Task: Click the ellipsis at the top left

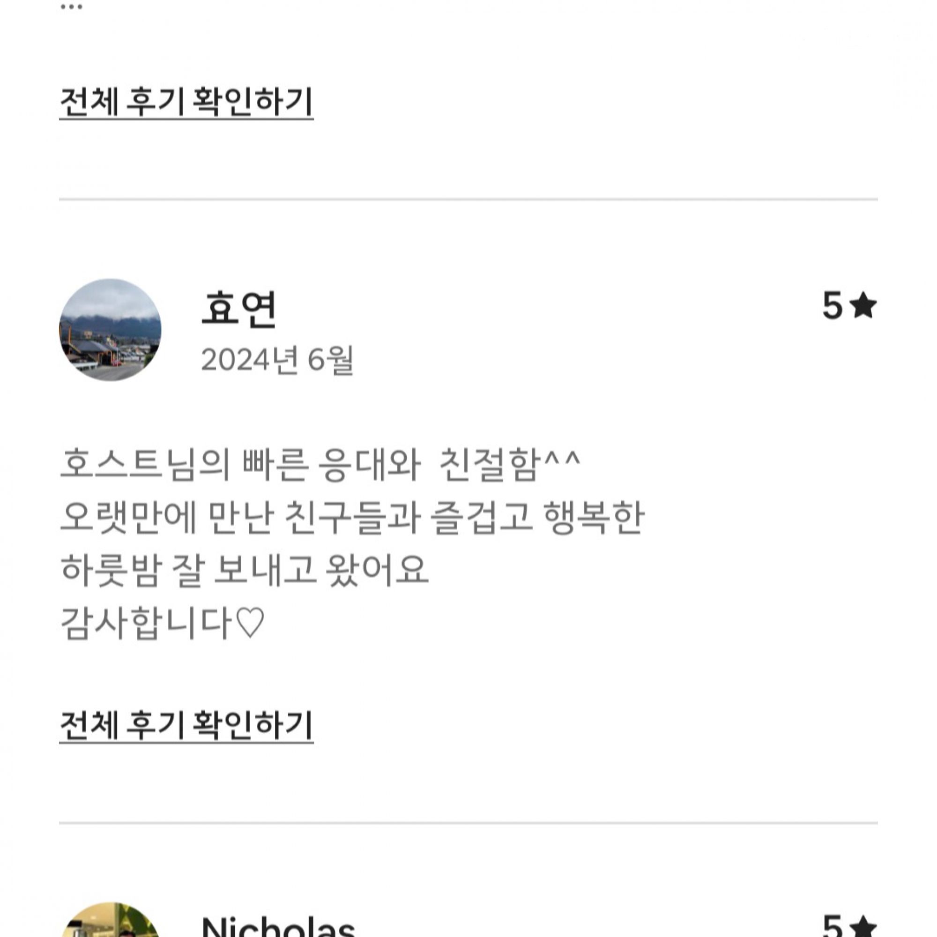Action: click(72, 7)
